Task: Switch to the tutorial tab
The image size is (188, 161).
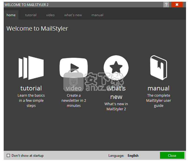Action: (31, 15)
